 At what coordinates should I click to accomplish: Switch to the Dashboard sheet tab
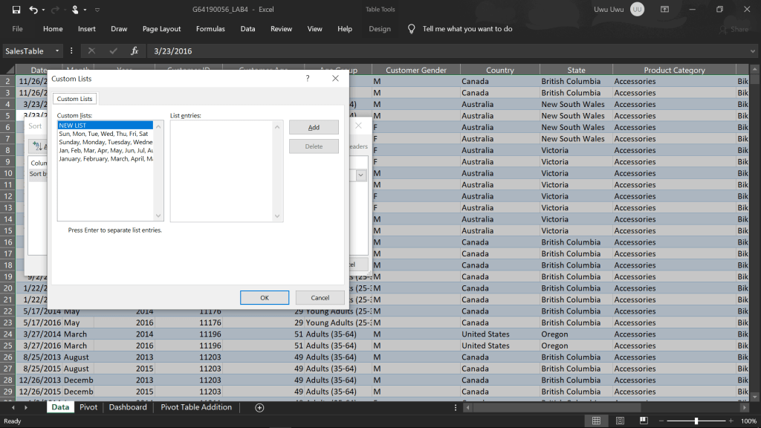[128, 407]
